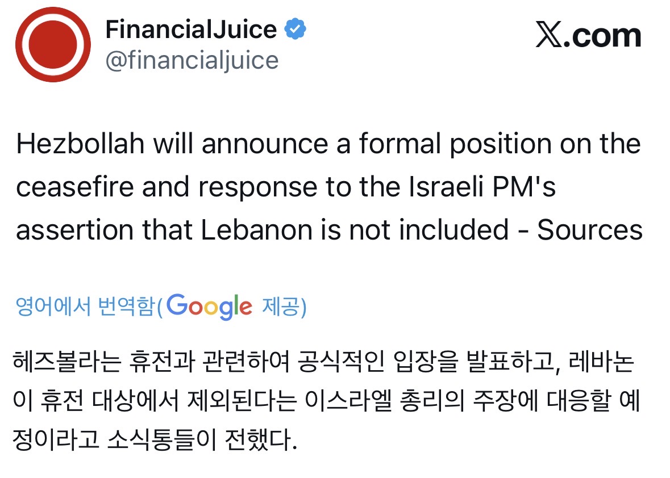Click the '영어에서 번역함' translation link
This screenshot has width=670, height=478.
pyautogui.click(x=86, y=307)
